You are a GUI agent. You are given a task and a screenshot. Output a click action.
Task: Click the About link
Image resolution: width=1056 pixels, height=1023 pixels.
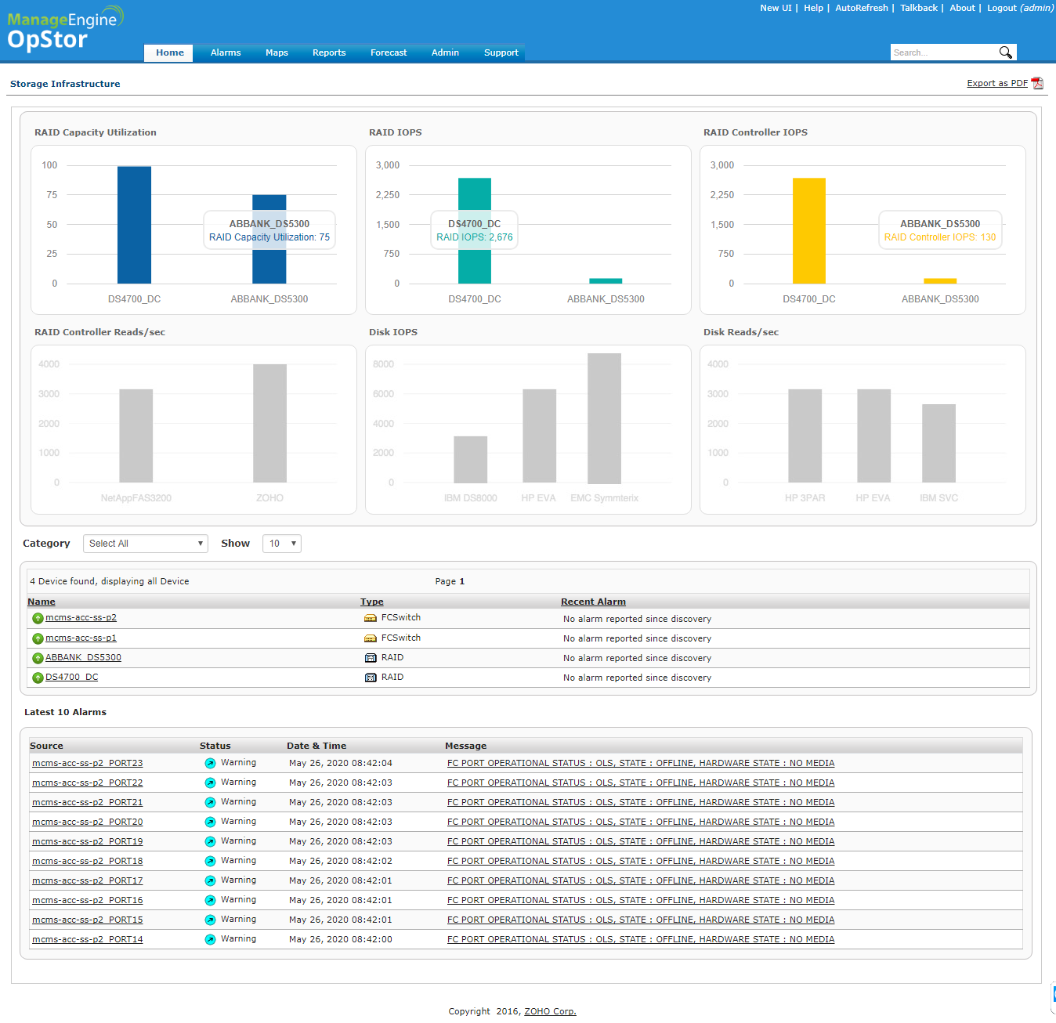[x=962, y=8]
